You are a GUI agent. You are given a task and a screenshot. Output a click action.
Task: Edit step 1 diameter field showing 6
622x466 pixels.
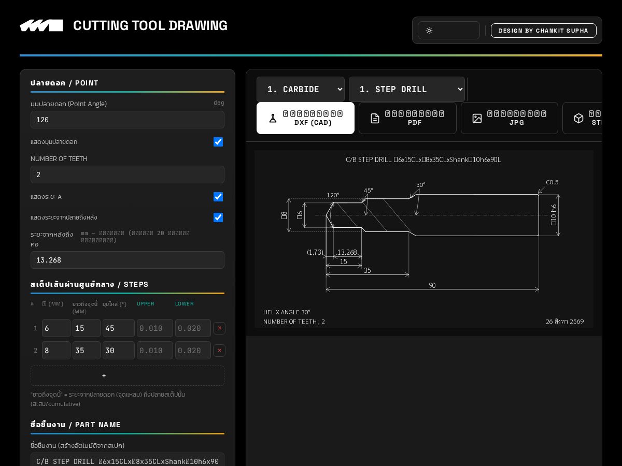point(56,328)
